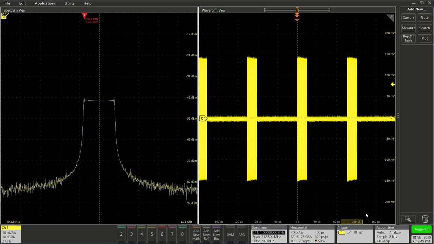Open the Utility menu
This screenshot has height=244, width=434.
coord(69,3)
